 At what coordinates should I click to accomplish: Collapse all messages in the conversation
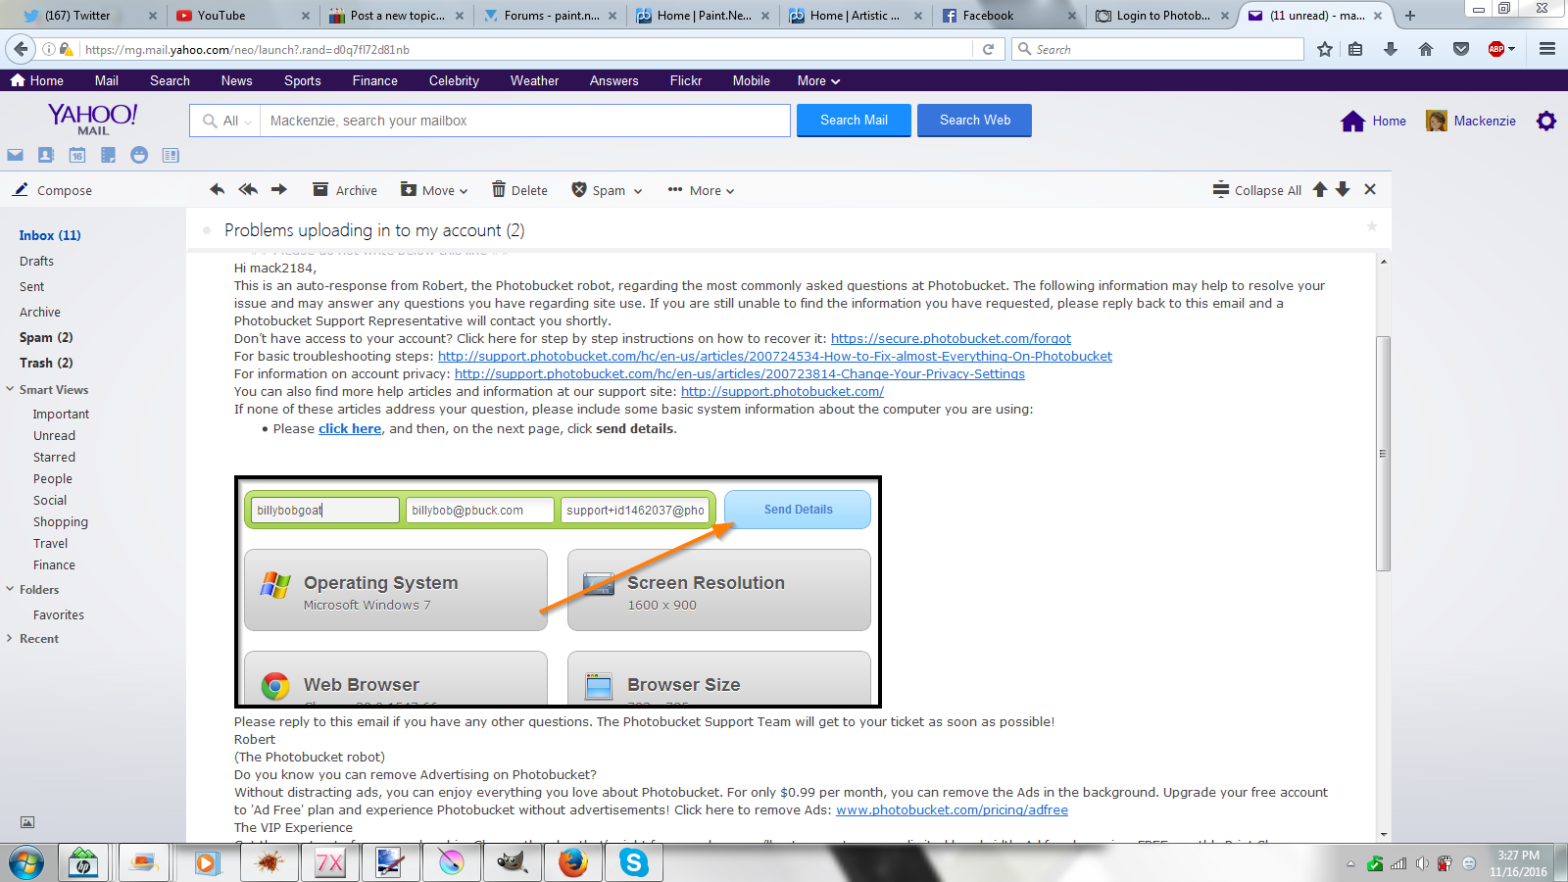[x=1257, y=190]
